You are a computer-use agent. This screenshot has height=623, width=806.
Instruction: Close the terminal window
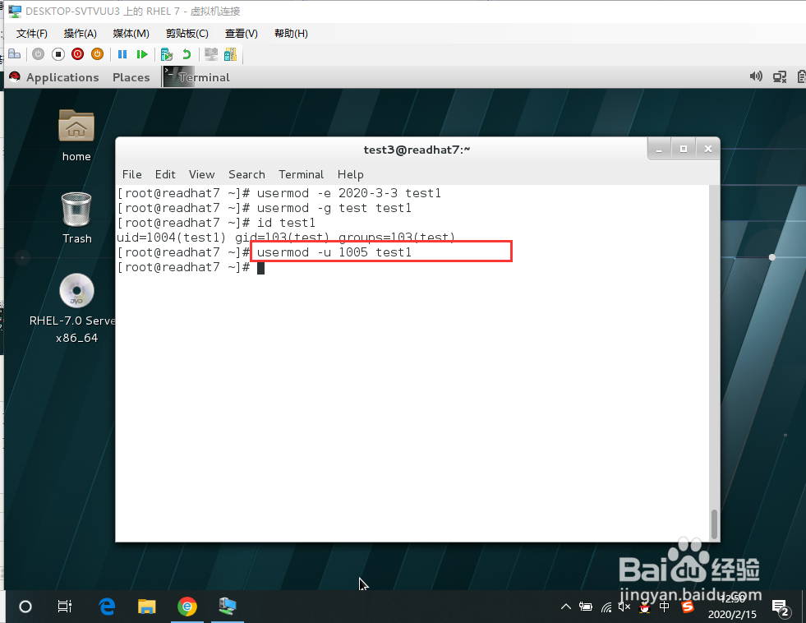tap(708, 149)
